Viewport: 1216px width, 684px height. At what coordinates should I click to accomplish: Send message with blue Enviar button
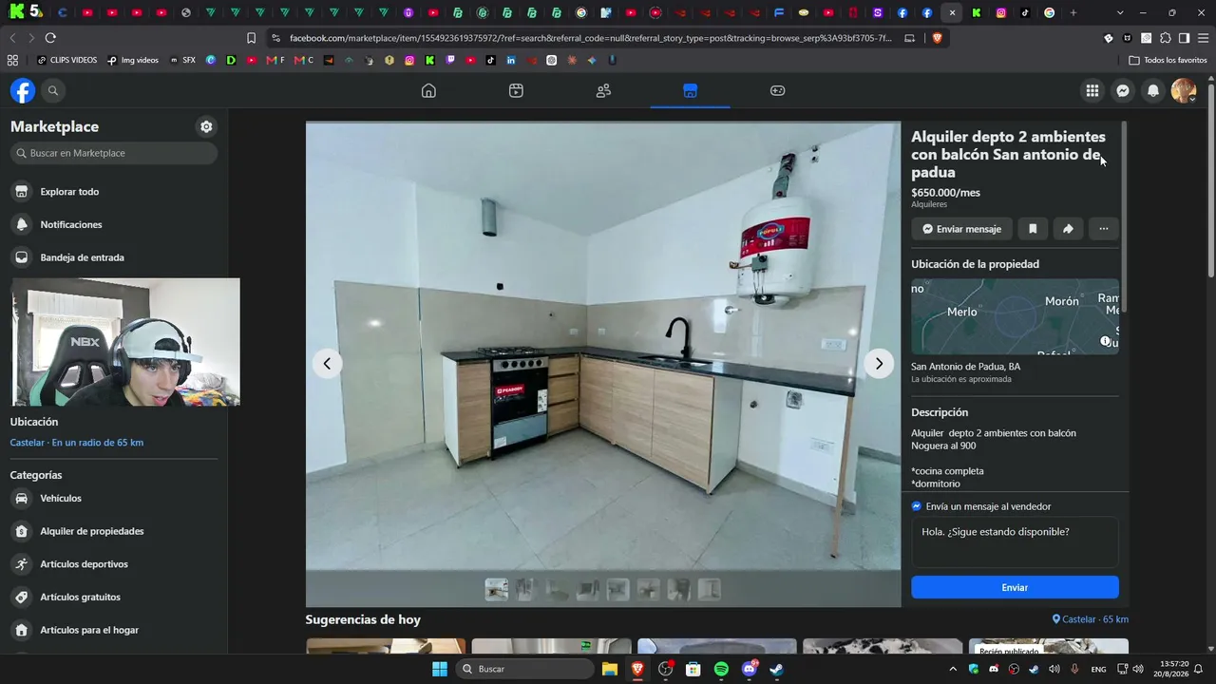coord(1015,587)
